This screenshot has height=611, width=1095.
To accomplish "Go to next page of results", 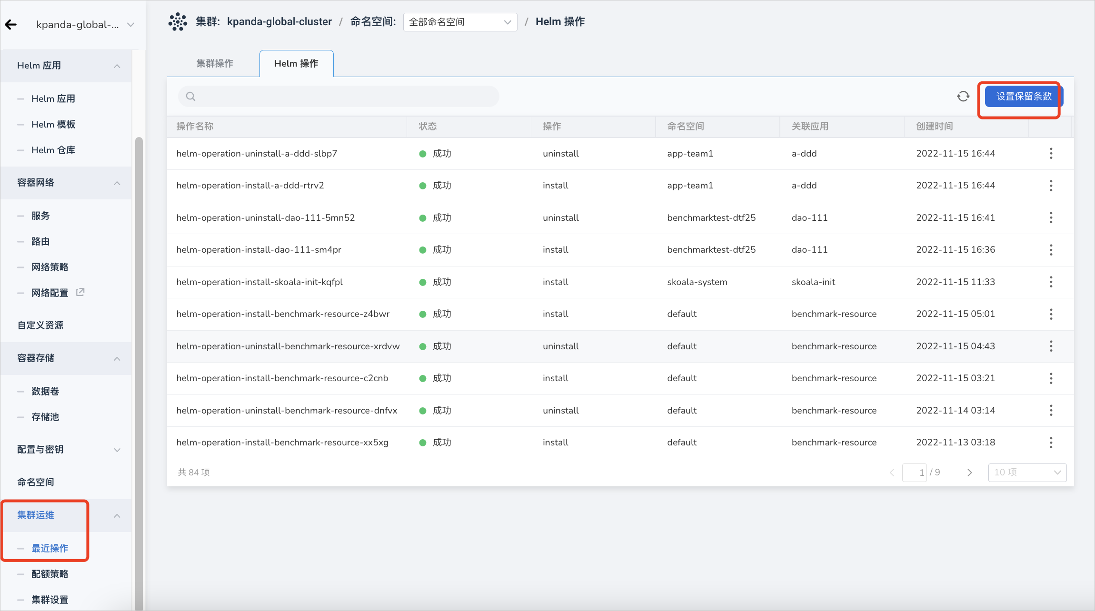I will click(x=969, y=473).
